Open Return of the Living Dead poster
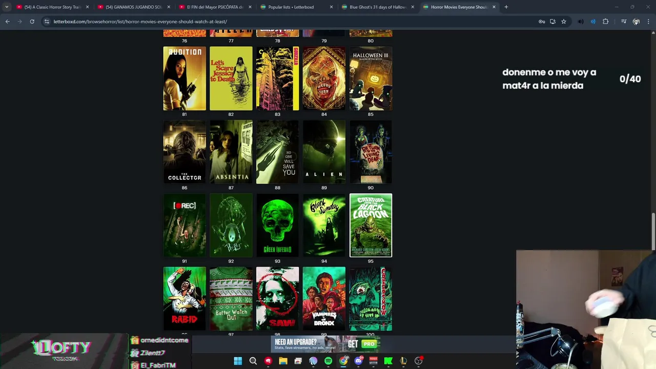Viewport: 656px width, 369px height. 371,152
